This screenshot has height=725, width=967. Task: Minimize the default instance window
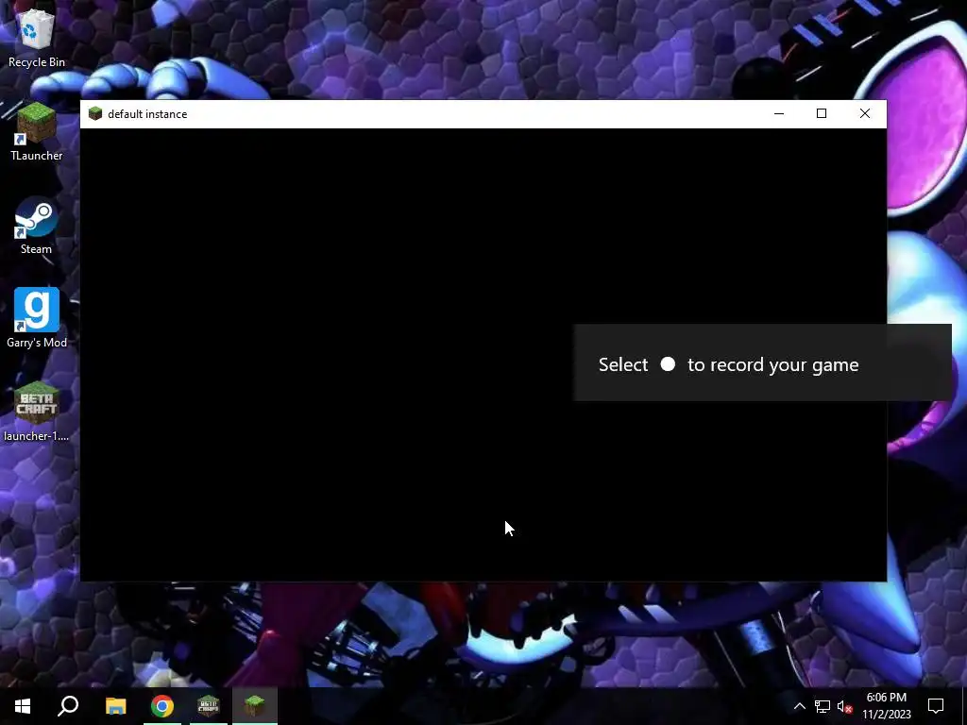tap(779, 113)
